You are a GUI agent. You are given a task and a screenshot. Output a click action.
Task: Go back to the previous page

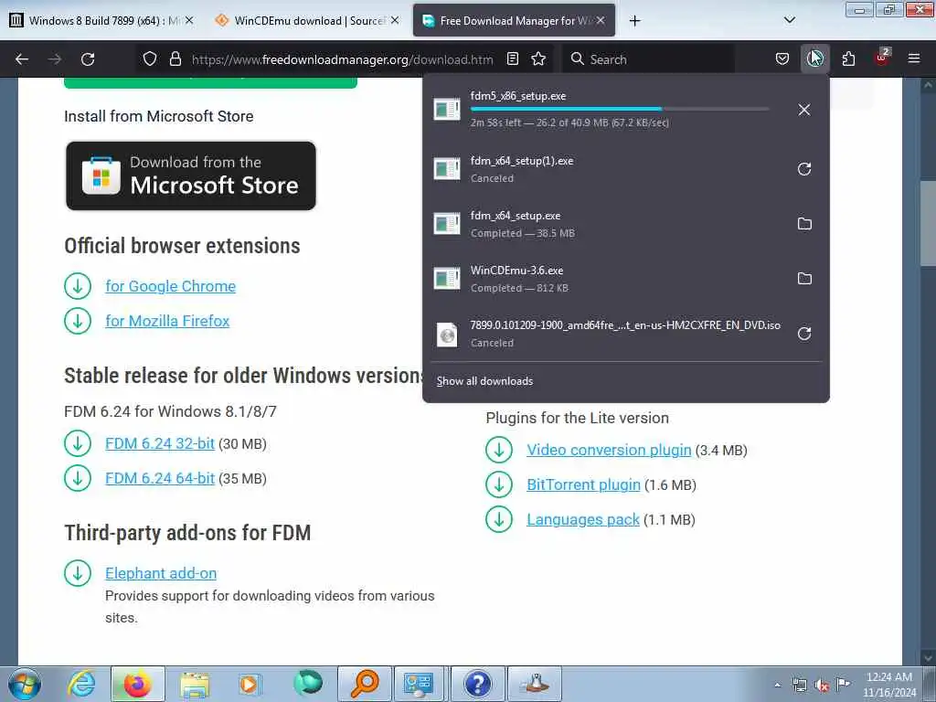22,59
